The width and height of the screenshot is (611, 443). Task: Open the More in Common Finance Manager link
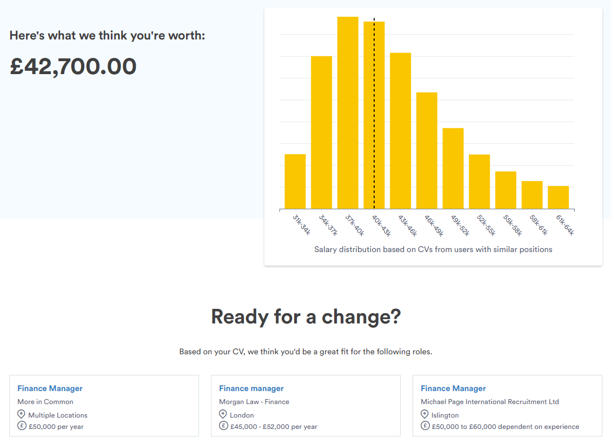50,388
